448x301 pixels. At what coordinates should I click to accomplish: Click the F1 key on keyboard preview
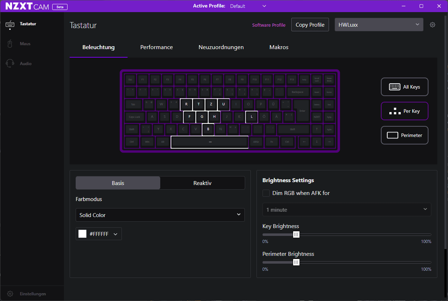142,80
